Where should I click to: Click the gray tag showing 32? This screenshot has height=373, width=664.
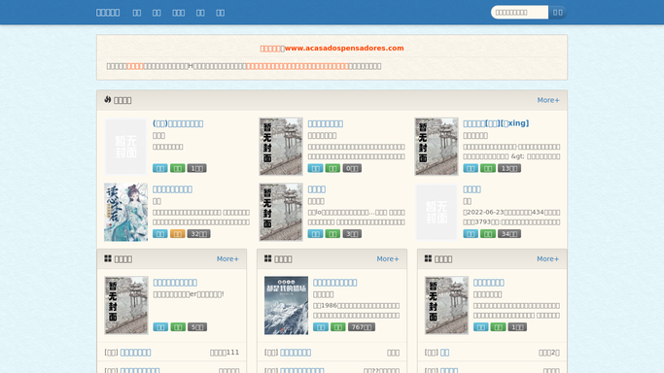point(198,234)
